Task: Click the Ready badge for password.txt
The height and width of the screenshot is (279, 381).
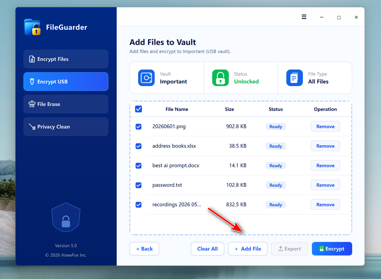Action: tap(276, 185)
